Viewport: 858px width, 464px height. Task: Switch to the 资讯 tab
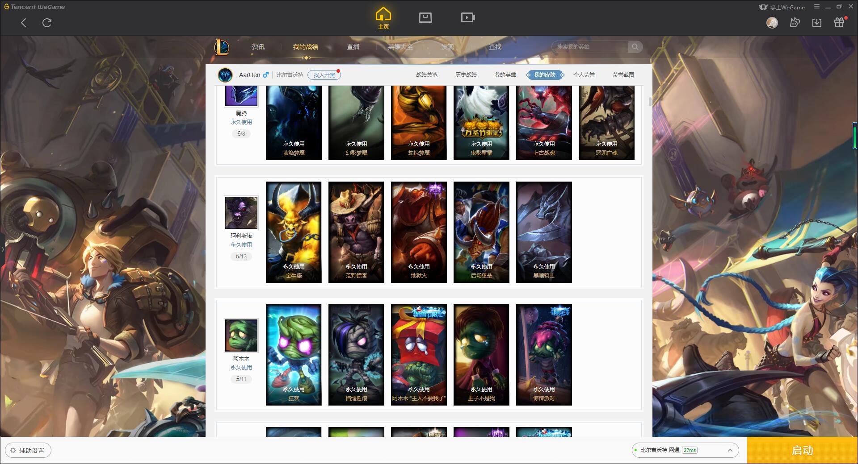pyautogui.click(x=258, y=47)
